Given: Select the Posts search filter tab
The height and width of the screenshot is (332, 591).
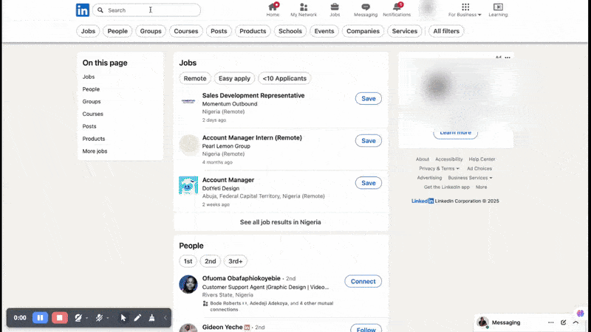Looking at the screenshot, I should 219,31.
